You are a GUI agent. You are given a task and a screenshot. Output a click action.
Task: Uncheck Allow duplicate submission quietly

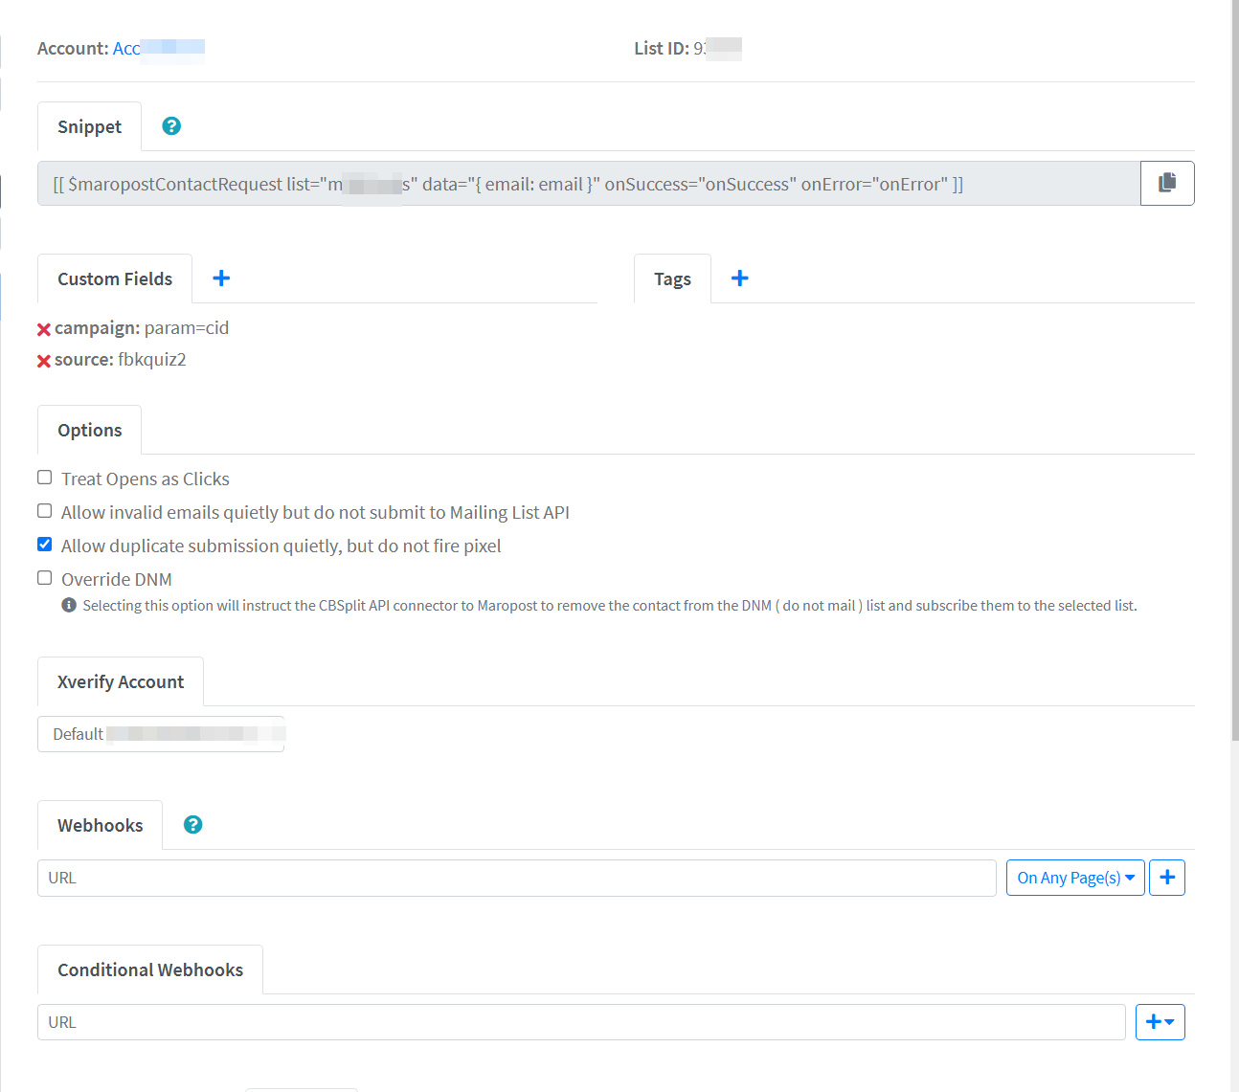pyautogui.click(x=45, y=545)
